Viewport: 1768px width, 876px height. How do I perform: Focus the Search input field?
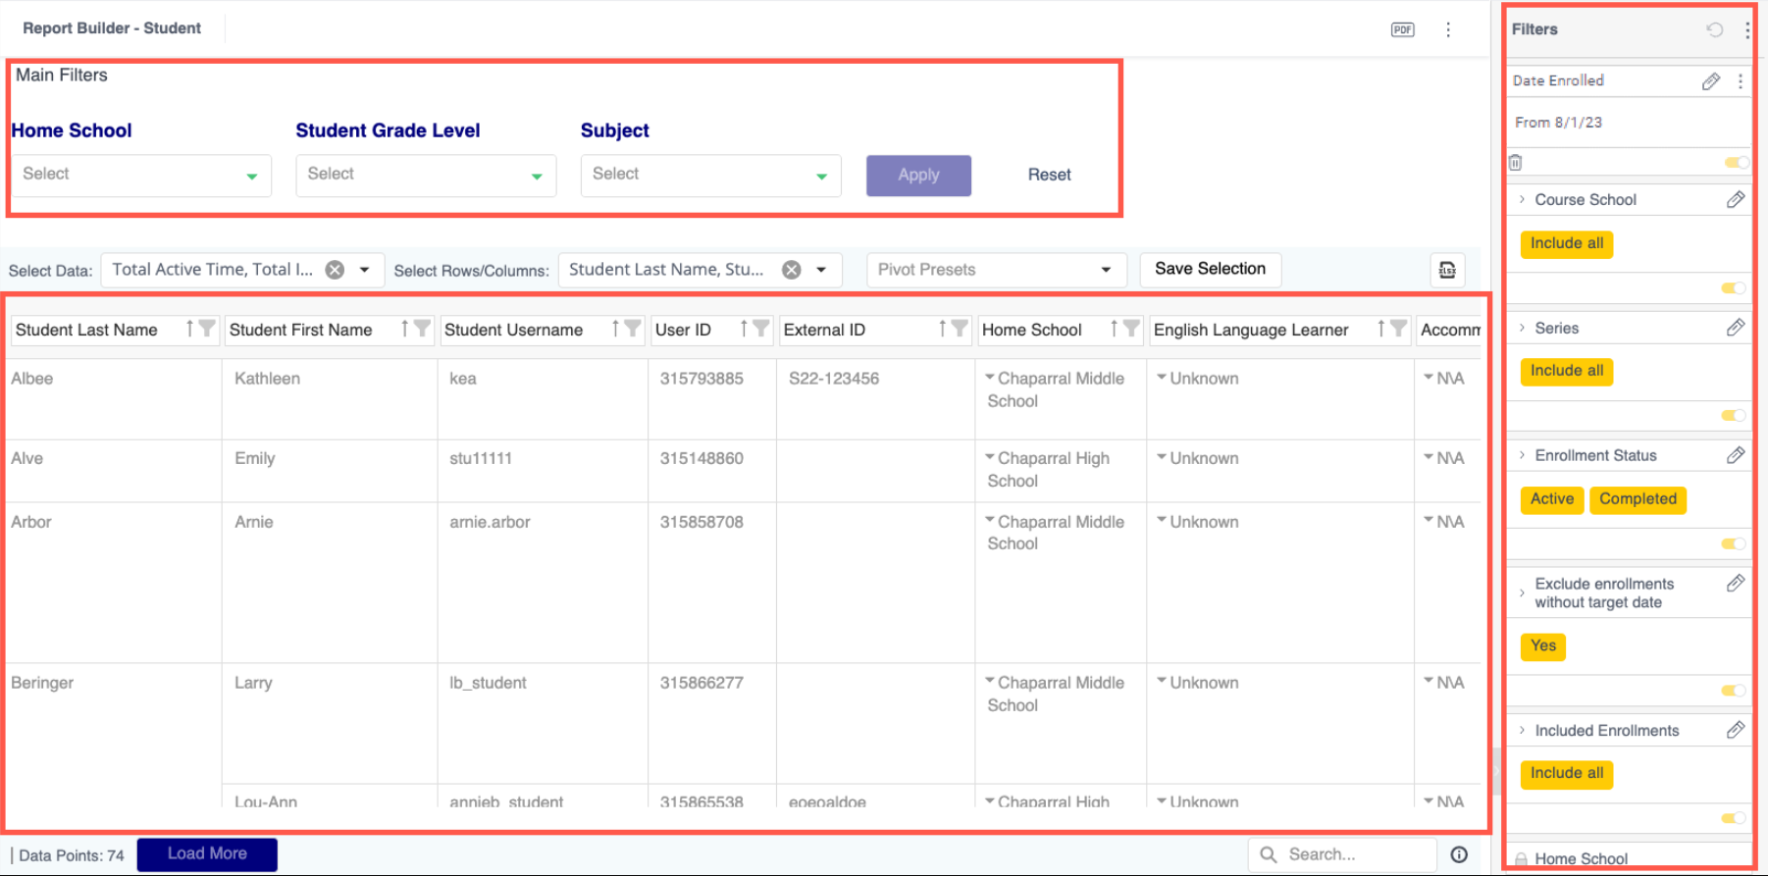(1342, 854)
